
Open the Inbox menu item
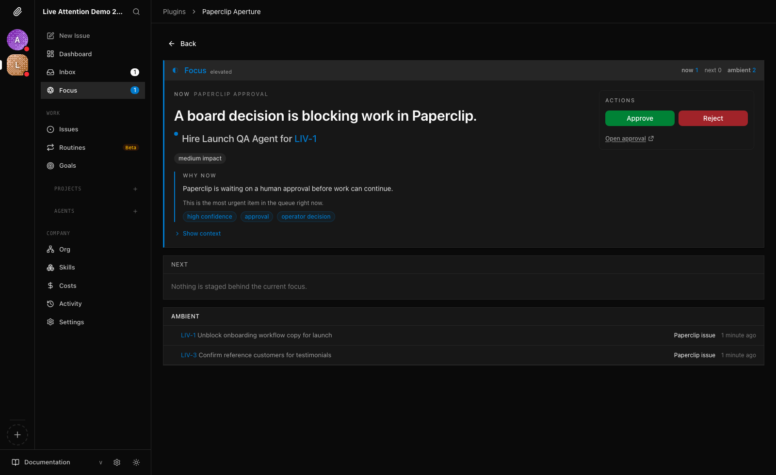coord(93,72)
